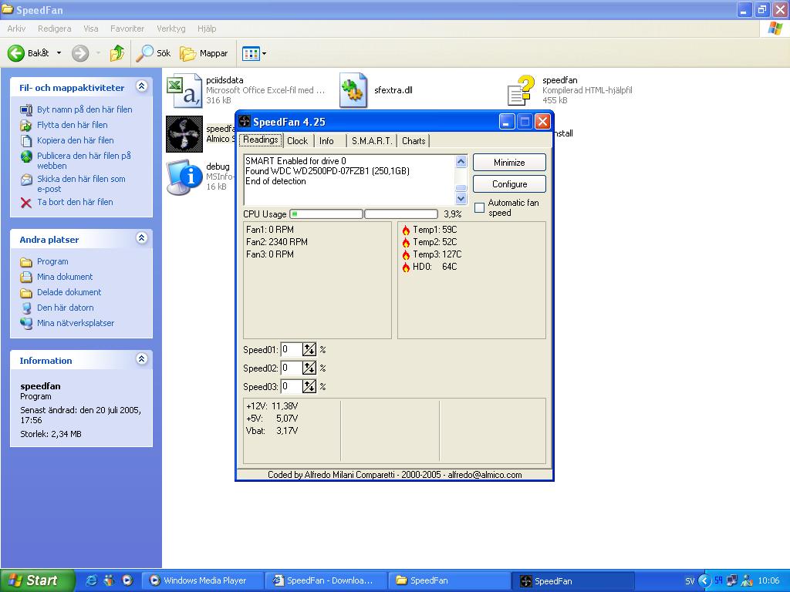
Task: Open the Arkiv menu
Action: click(x=16, y=29)
